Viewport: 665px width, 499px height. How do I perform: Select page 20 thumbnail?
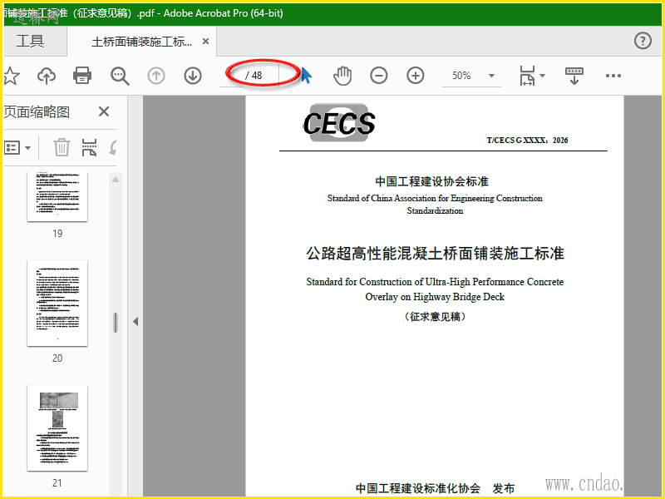click(x=57, y=303)
